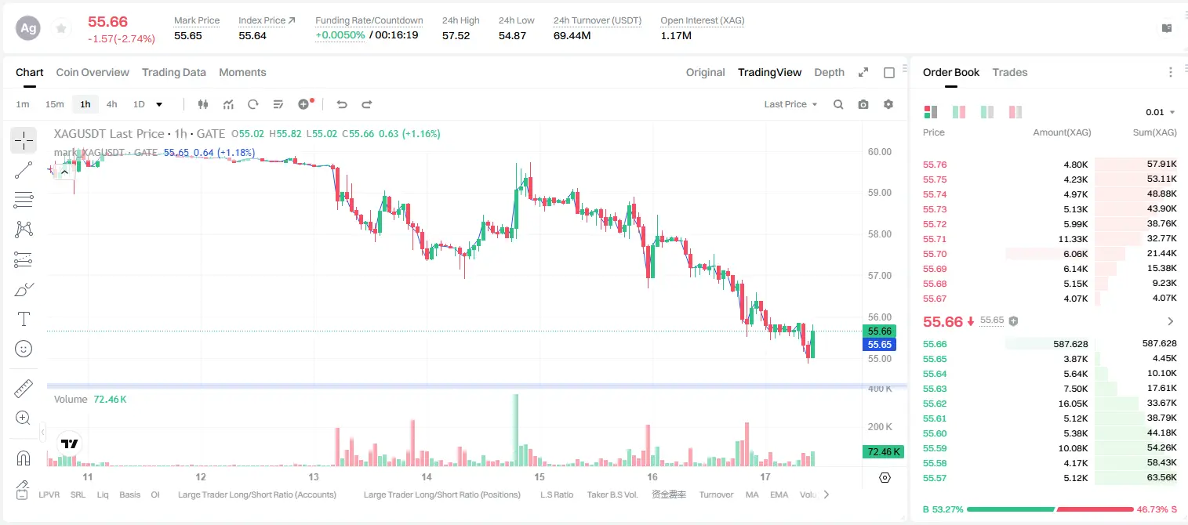Open the Last Price dropdown
1188x525 pixels.
pyautogui.click(x=790, y=104)
